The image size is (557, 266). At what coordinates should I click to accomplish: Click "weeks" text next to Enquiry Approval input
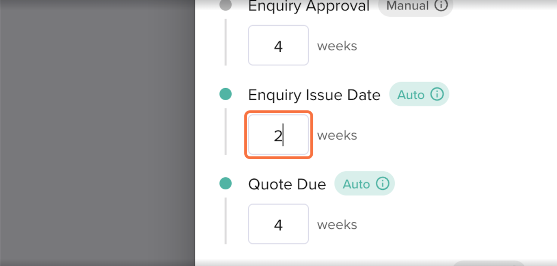point(337,46)
